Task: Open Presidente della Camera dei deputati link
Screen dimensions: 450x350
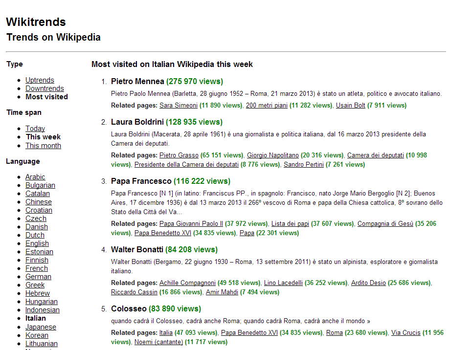Action: [x=186, y=164]
